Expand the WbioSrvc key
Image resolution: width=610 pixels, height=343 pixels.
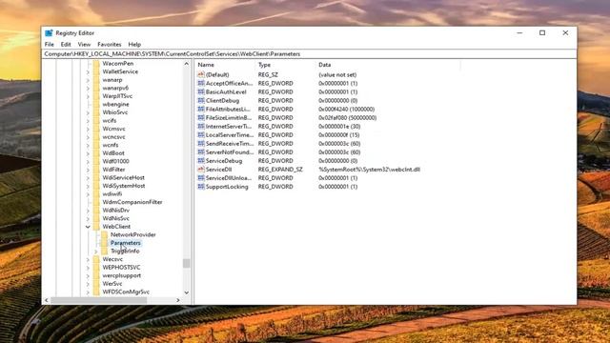[x=88, y=112]
